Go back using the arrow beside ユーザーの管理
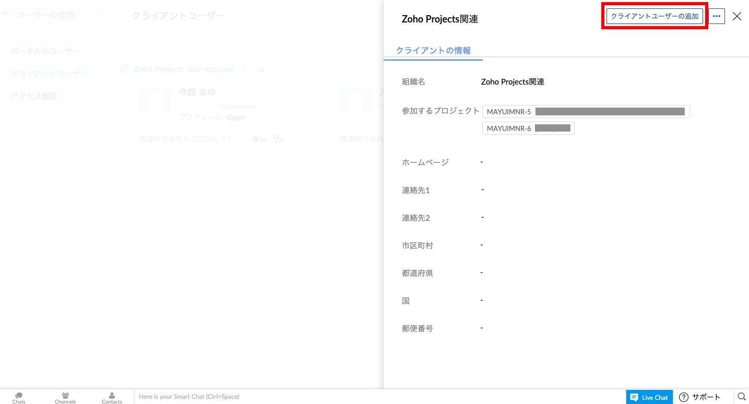749x404 pixels. pos(7,15)
